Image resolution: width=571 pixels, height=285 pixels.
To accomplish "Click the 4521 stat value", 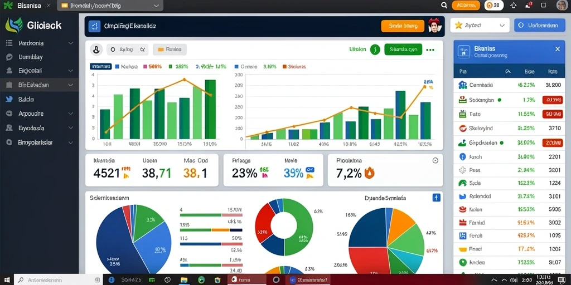I will point(107,174).
